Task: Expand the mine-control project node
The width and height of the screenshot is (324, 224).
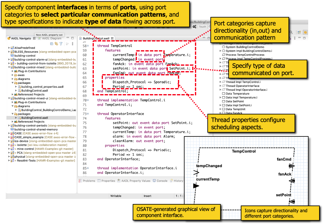Action: [x=8, y=149]
